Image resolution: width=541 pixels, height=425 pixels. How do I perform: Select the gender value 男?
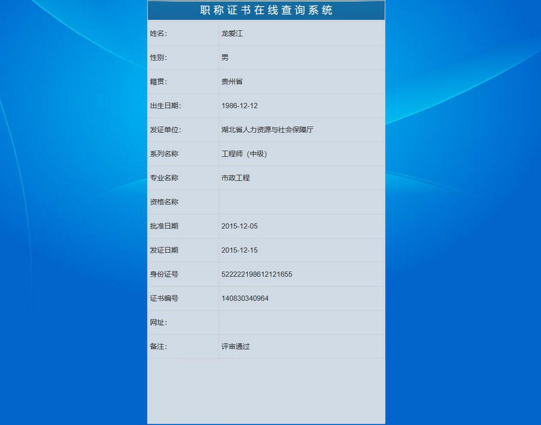(224, 57)
